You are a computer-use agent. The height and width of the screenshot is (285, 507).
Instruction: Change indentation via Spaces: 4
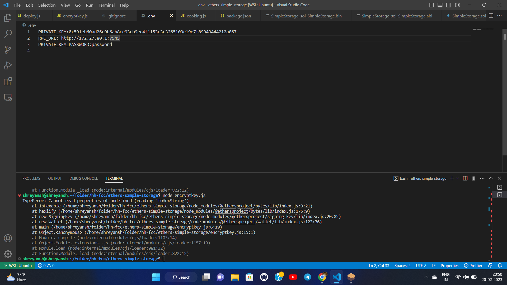pyautogui.click(x=402, y=265)
